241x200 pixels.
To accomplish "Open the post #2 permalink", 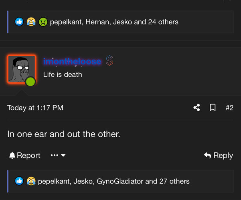I will [x=229, y=108].
